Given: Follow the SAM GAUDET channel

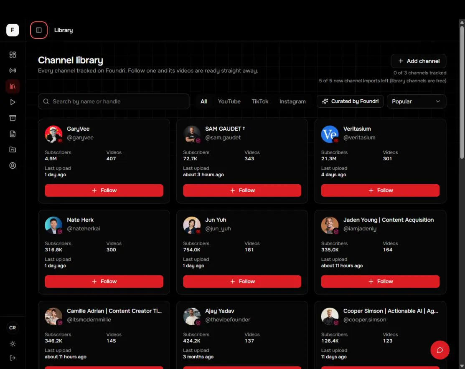Looking at the screenshot, I should (x=242, y=190).
